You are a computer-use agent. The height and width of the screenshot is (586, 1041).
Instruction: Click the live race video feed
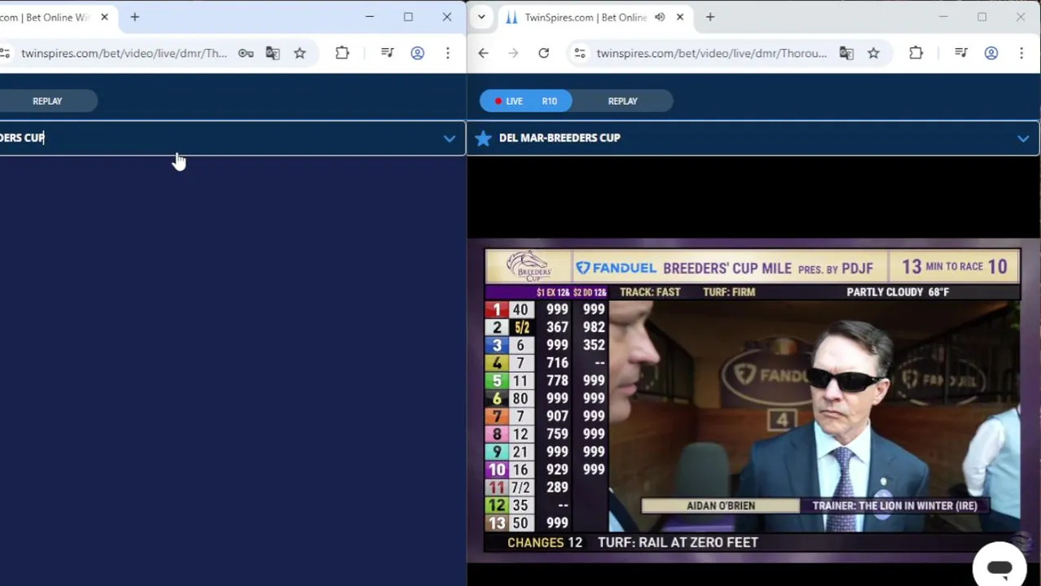(753, 401)
